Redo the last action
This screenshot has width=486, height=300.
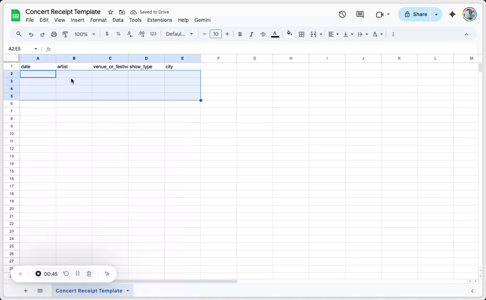click(x=42, y=34)
